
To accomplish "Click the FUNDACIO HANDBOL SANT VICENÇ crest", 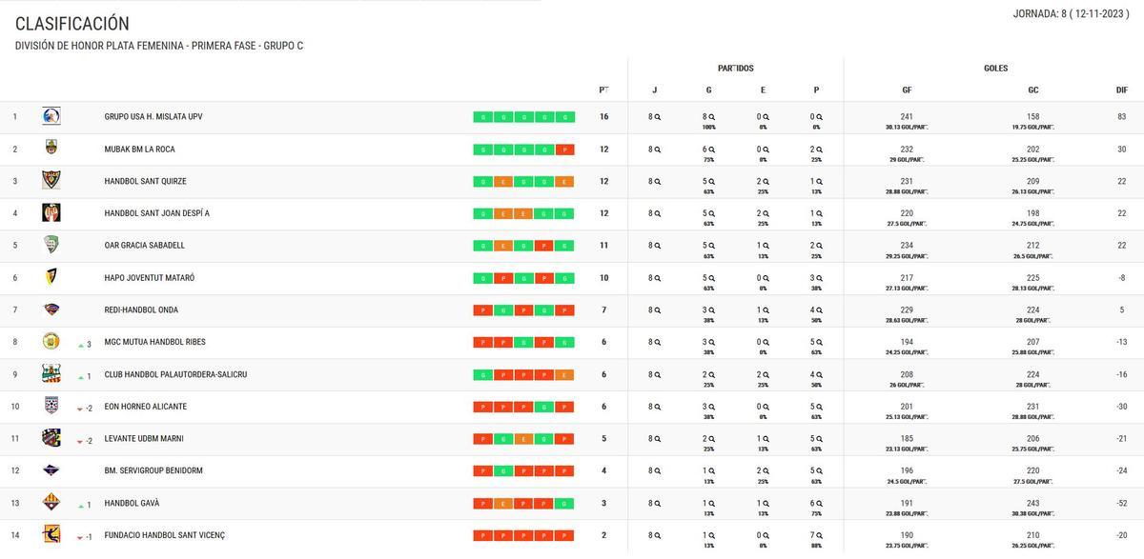I will coord(51,534).
